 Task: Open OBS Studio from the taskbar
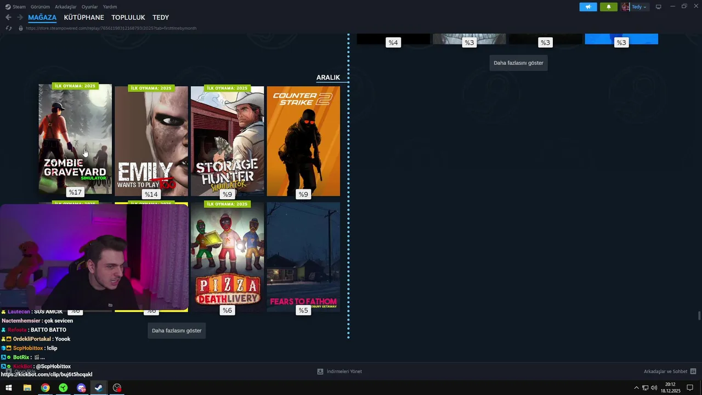[117, 388]
